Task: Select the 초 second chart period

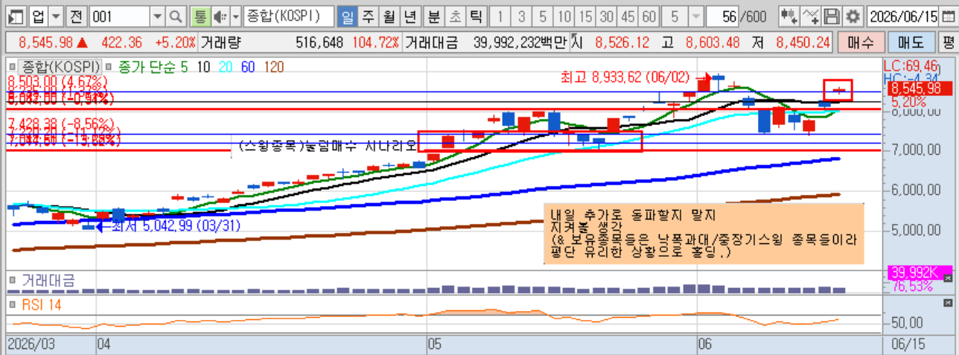Action: point(455,16)
